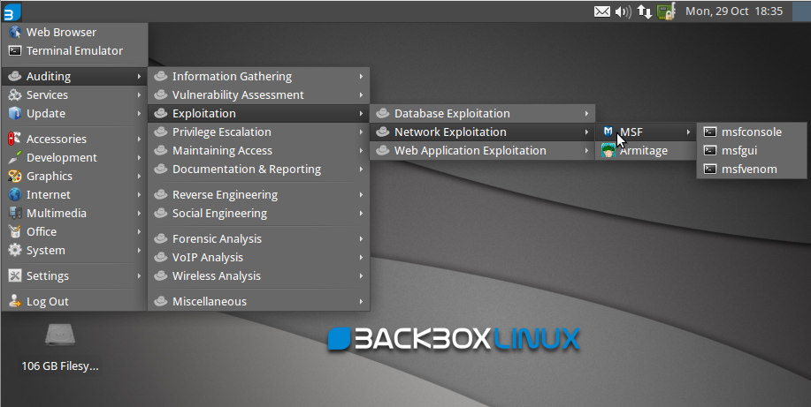Click the Office icon
Screen dimensions: 811x407
click(x=15, y=232)
